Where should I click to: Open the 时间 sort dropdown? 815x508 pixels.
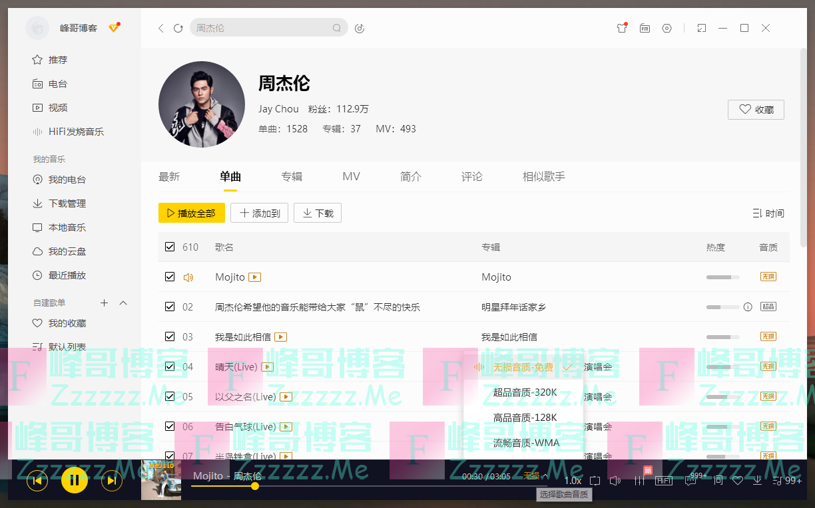(768, 213)
